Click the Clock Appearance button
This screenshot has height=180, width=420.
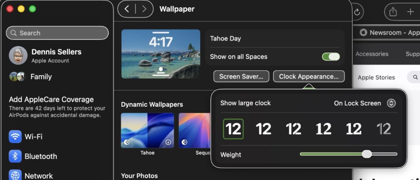click(x=308, y=76)
